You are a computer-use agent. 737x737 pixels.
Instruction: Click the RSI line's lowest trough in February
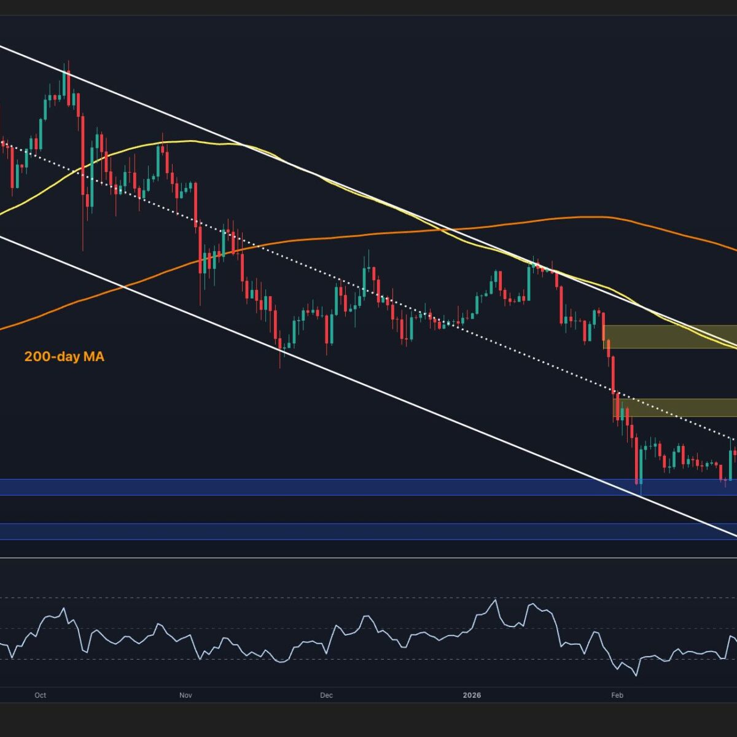(x=635, y=675)
